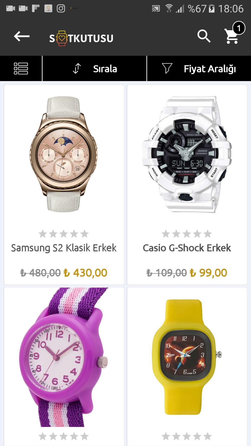Tap the Samsung S2 star rating
251x446 pixels.
click(64, 234)
